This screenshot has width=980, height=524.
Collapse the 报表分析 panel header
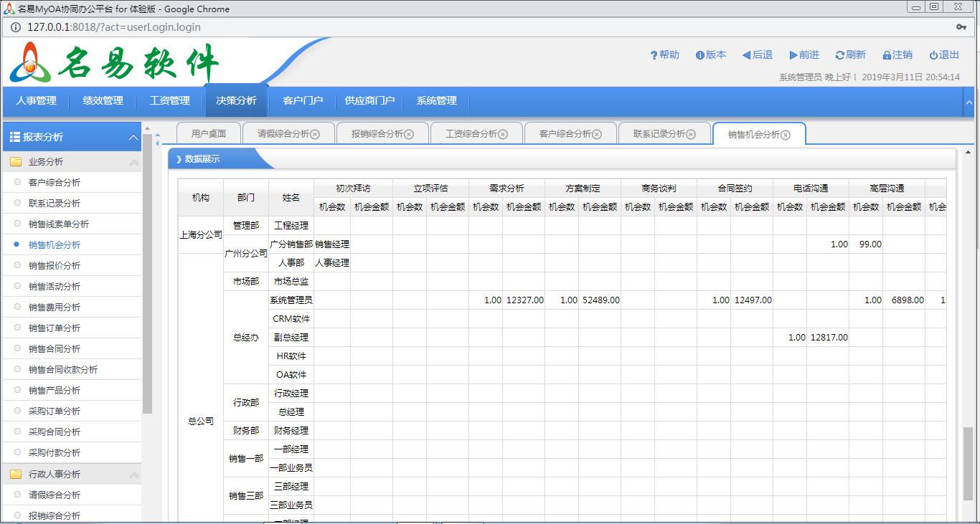click(x=133, y=138)
